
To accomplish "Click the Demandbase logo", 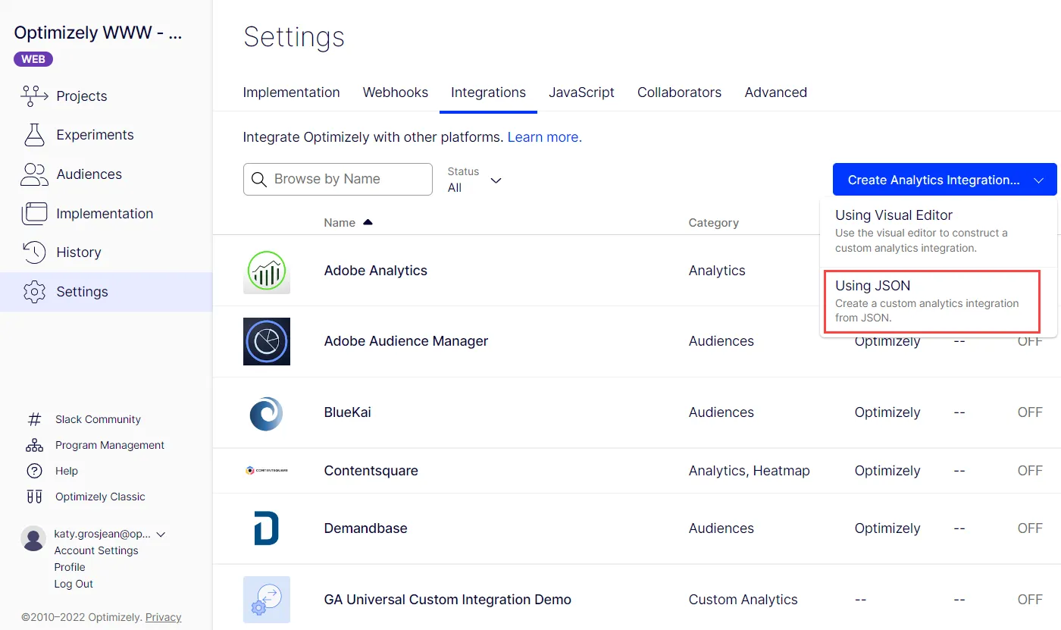I will pyautogui.click(x=267, y=528).
